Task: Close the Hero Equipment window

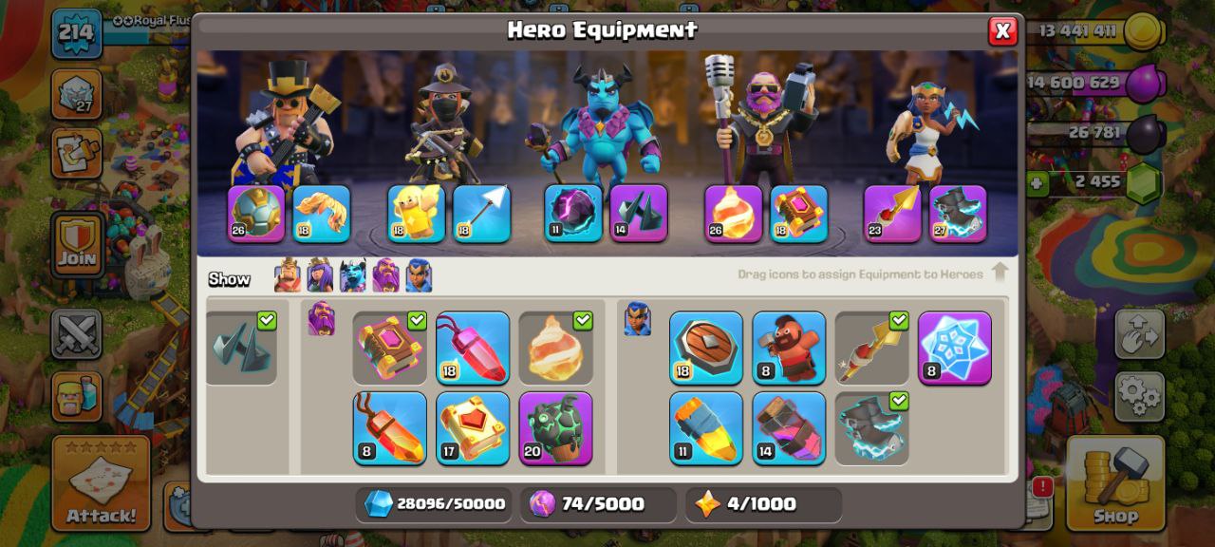Action: pos(1002,31)
